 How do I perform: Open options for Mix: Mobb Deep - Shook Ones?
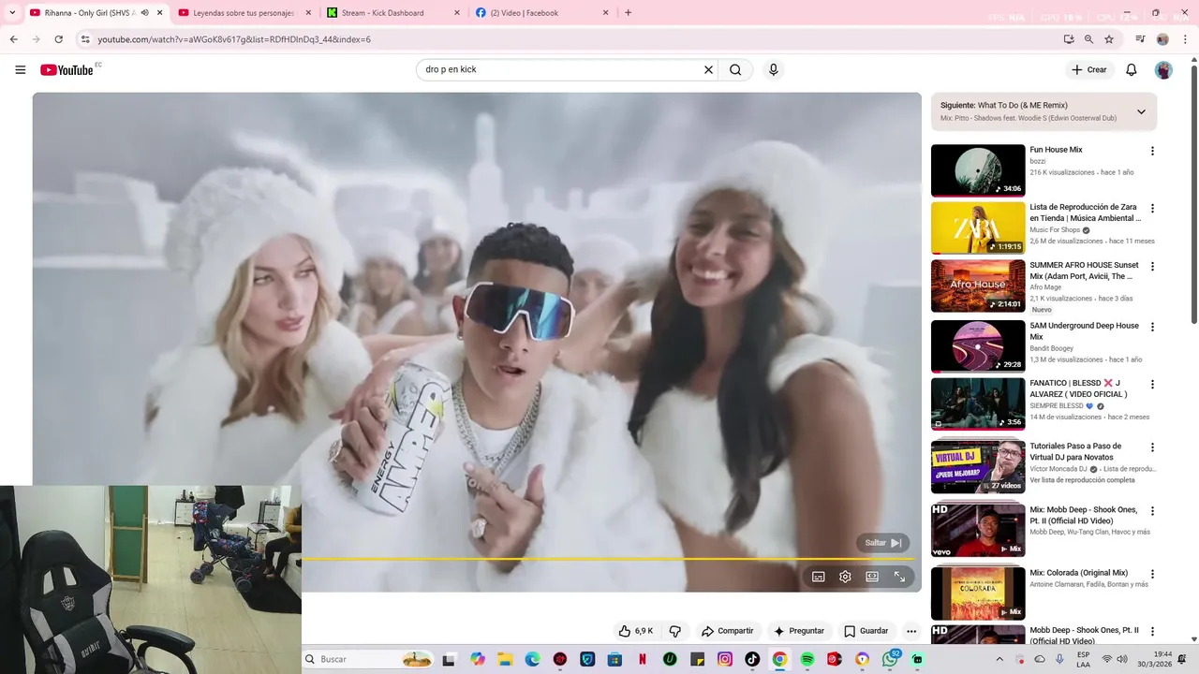click(1152, 511)
